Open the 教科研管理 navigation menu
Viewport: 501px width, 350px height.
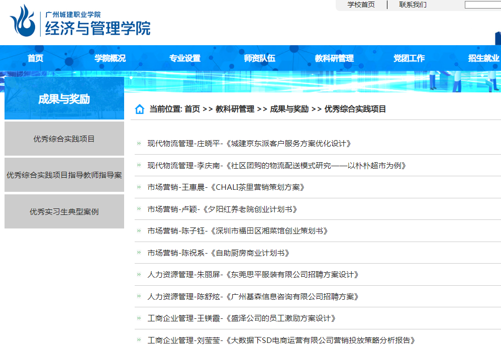[x=334, y=58]
